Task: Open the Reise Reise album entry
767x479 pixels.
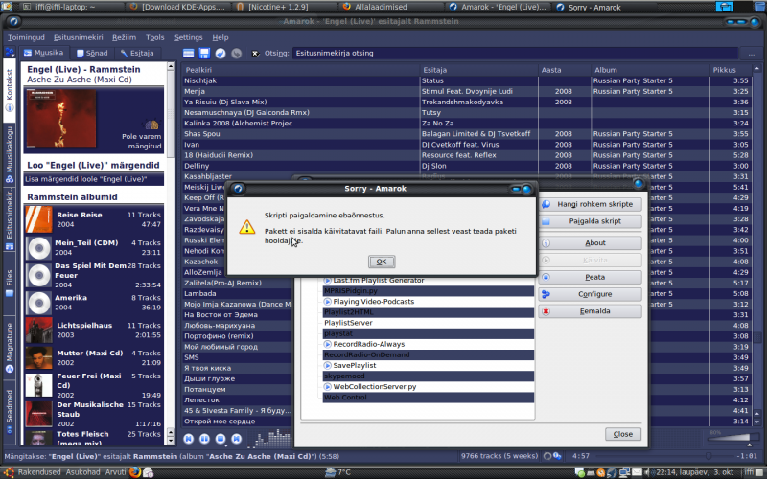Action: [93, 219]
